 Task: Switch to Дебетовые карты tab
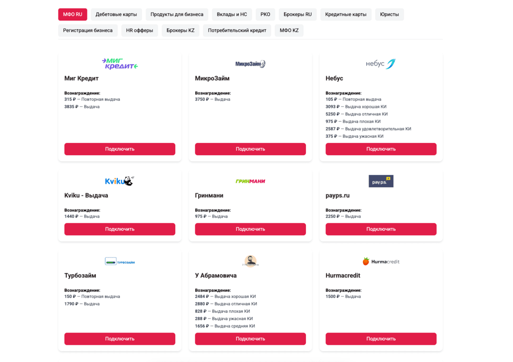point(116,14)
